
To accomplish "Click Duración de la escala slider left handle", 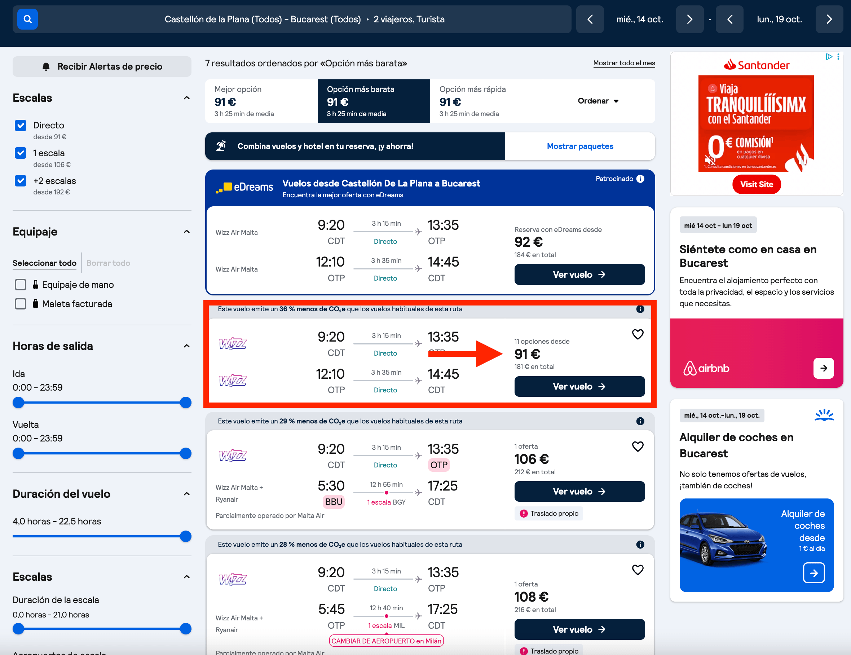I will coord(18,629).
